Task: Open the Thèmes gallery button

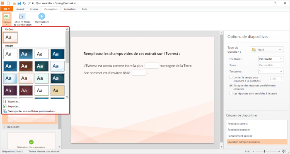Action: click(x=7, y=19)
